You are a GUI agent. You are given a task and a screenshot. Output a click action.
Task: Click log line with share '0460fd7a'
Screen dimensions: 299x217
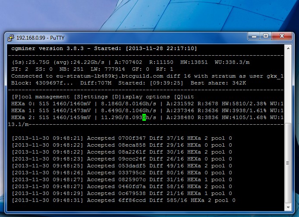122,186
